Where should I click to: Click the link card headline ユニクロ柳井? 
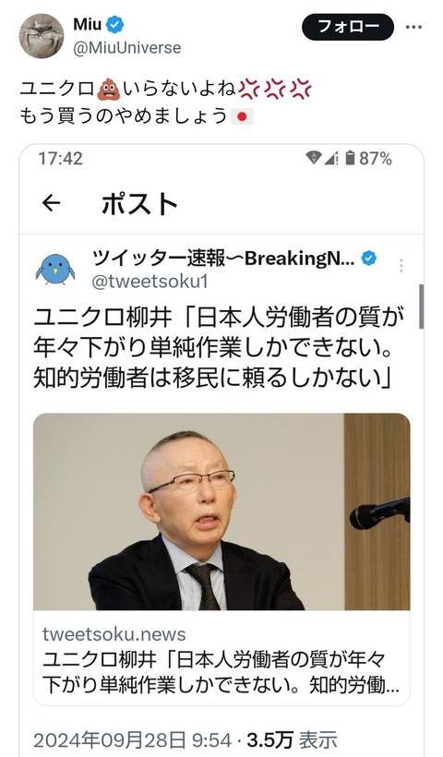221,672
